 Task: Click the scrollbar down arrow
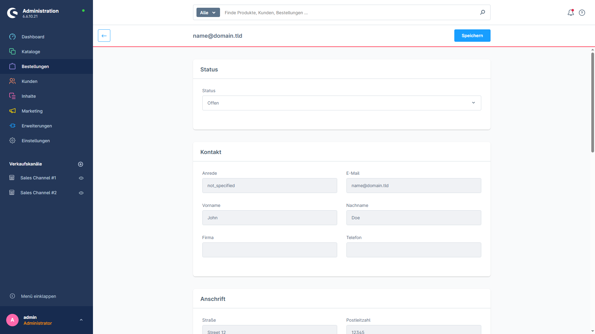pos(593,331)
